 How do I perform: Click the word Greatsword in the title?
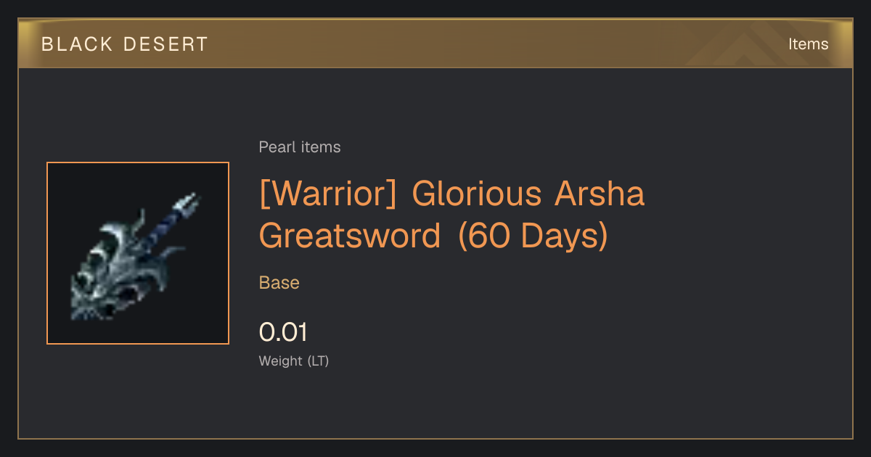[350, 236]
